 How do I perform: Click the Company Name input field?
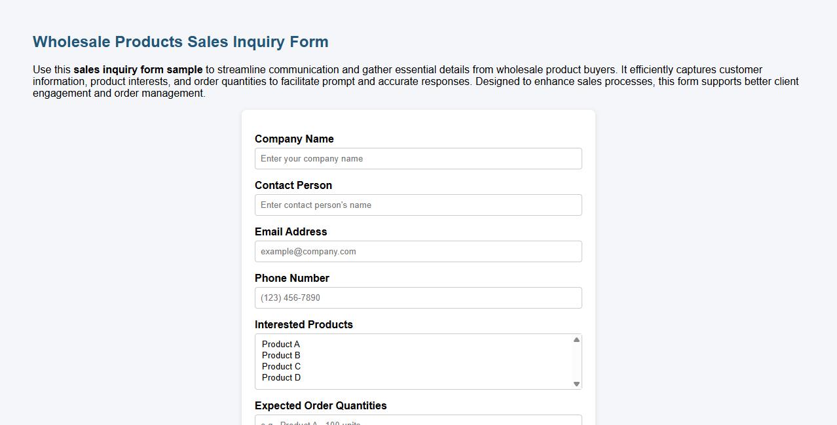click(418, 158)
